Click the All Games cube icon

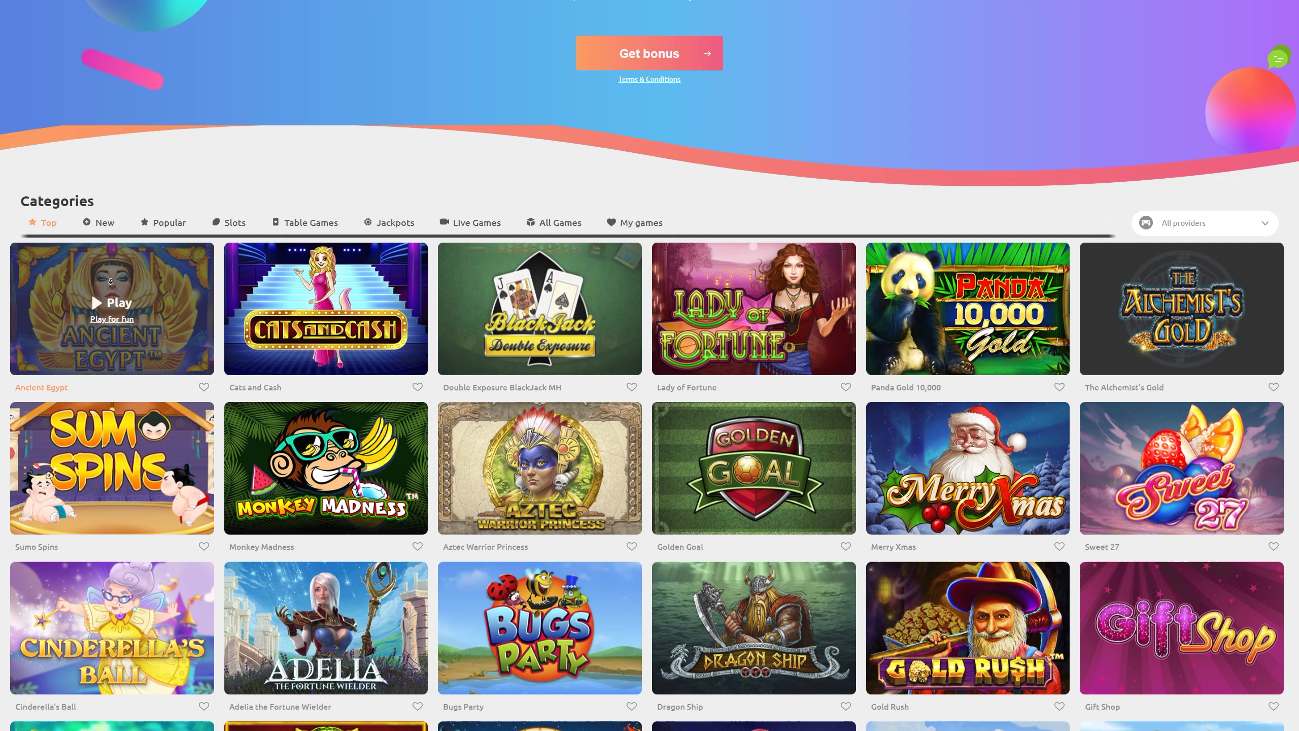[531, 222]
